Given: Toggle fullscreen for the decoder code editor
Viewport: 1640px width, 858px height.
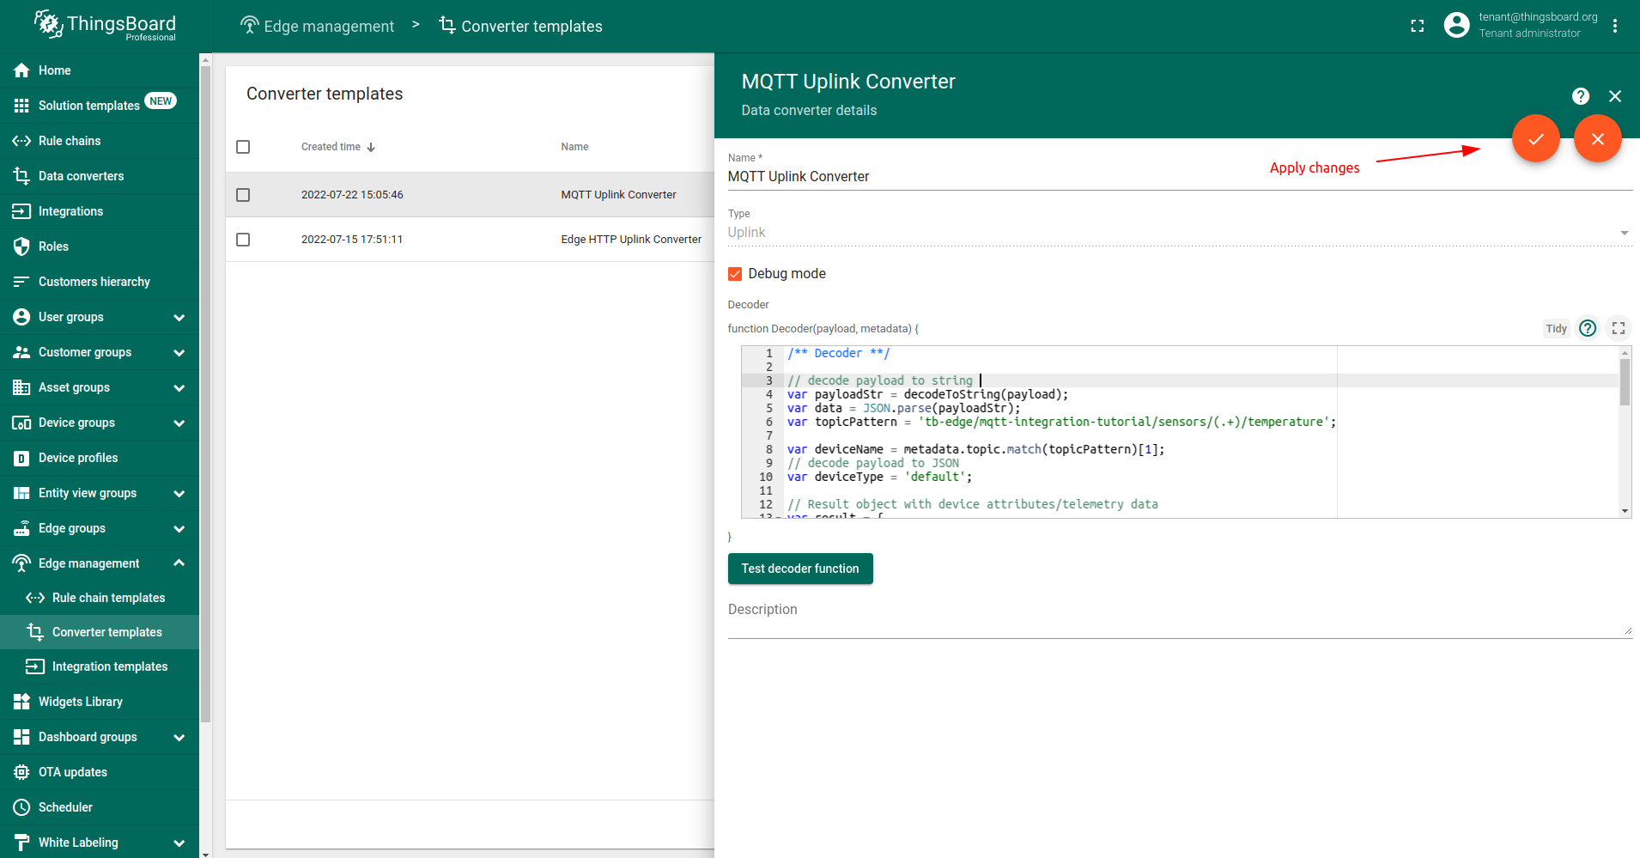Looking at the screenshot, I should point(1618,328).
